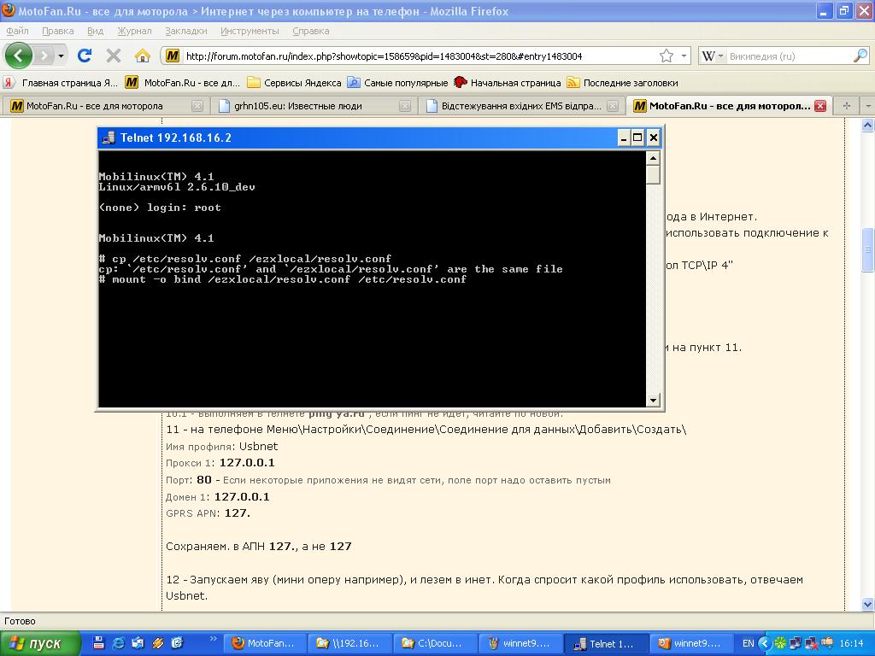Expand the quick launch chevron
The height and width of the screenshot is (656, 875).
[213, 639]
